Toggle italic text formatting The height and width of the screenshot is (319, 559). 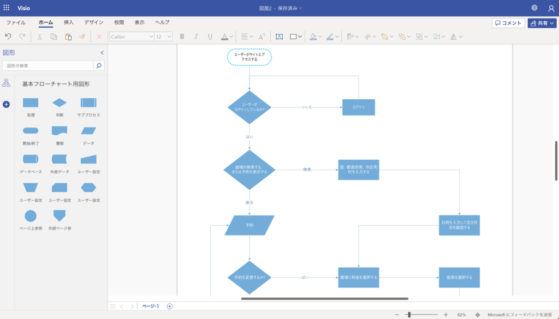coord(196,37)
